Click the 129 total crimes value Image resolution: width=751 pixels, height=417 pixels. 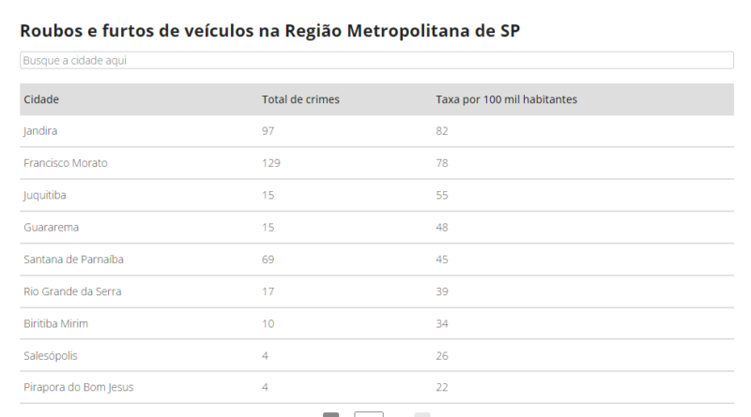pos(271,163)
